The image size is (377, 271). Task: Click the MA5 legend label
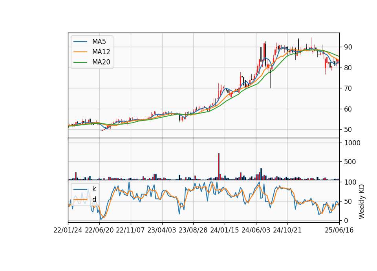click(99, 42)
